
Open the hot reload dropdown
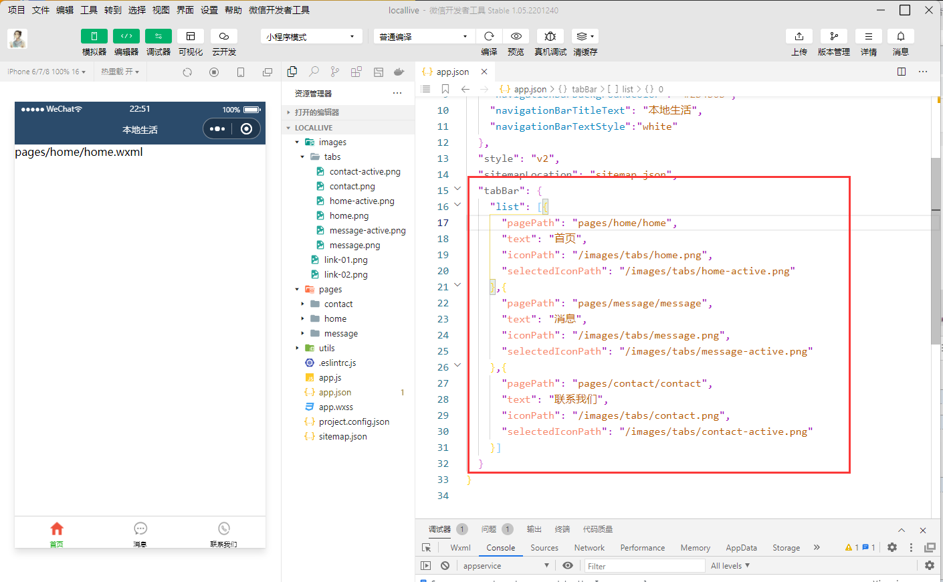tap(120, 72)
